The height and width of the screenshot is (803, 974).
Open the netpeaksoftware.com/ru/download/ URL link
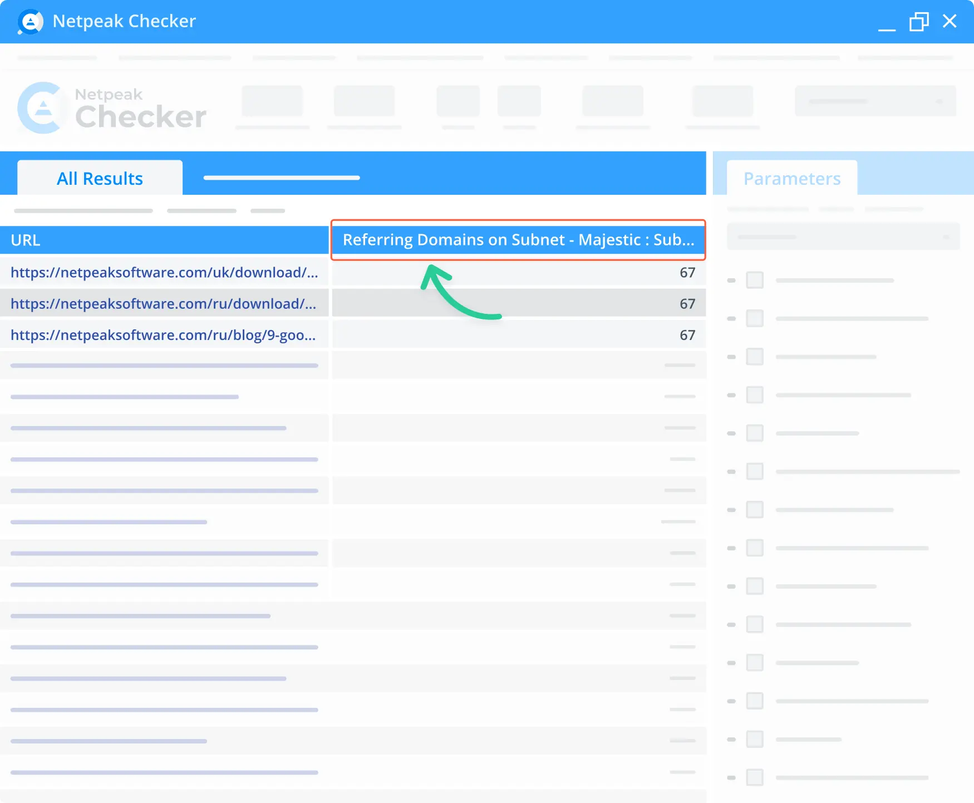click(x=163, y=303)
